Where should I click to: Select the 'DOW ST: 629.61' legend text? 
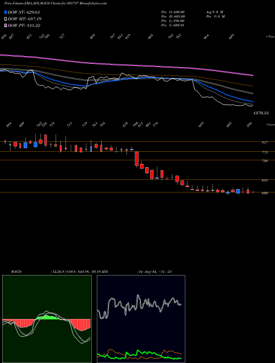(24, 12)
